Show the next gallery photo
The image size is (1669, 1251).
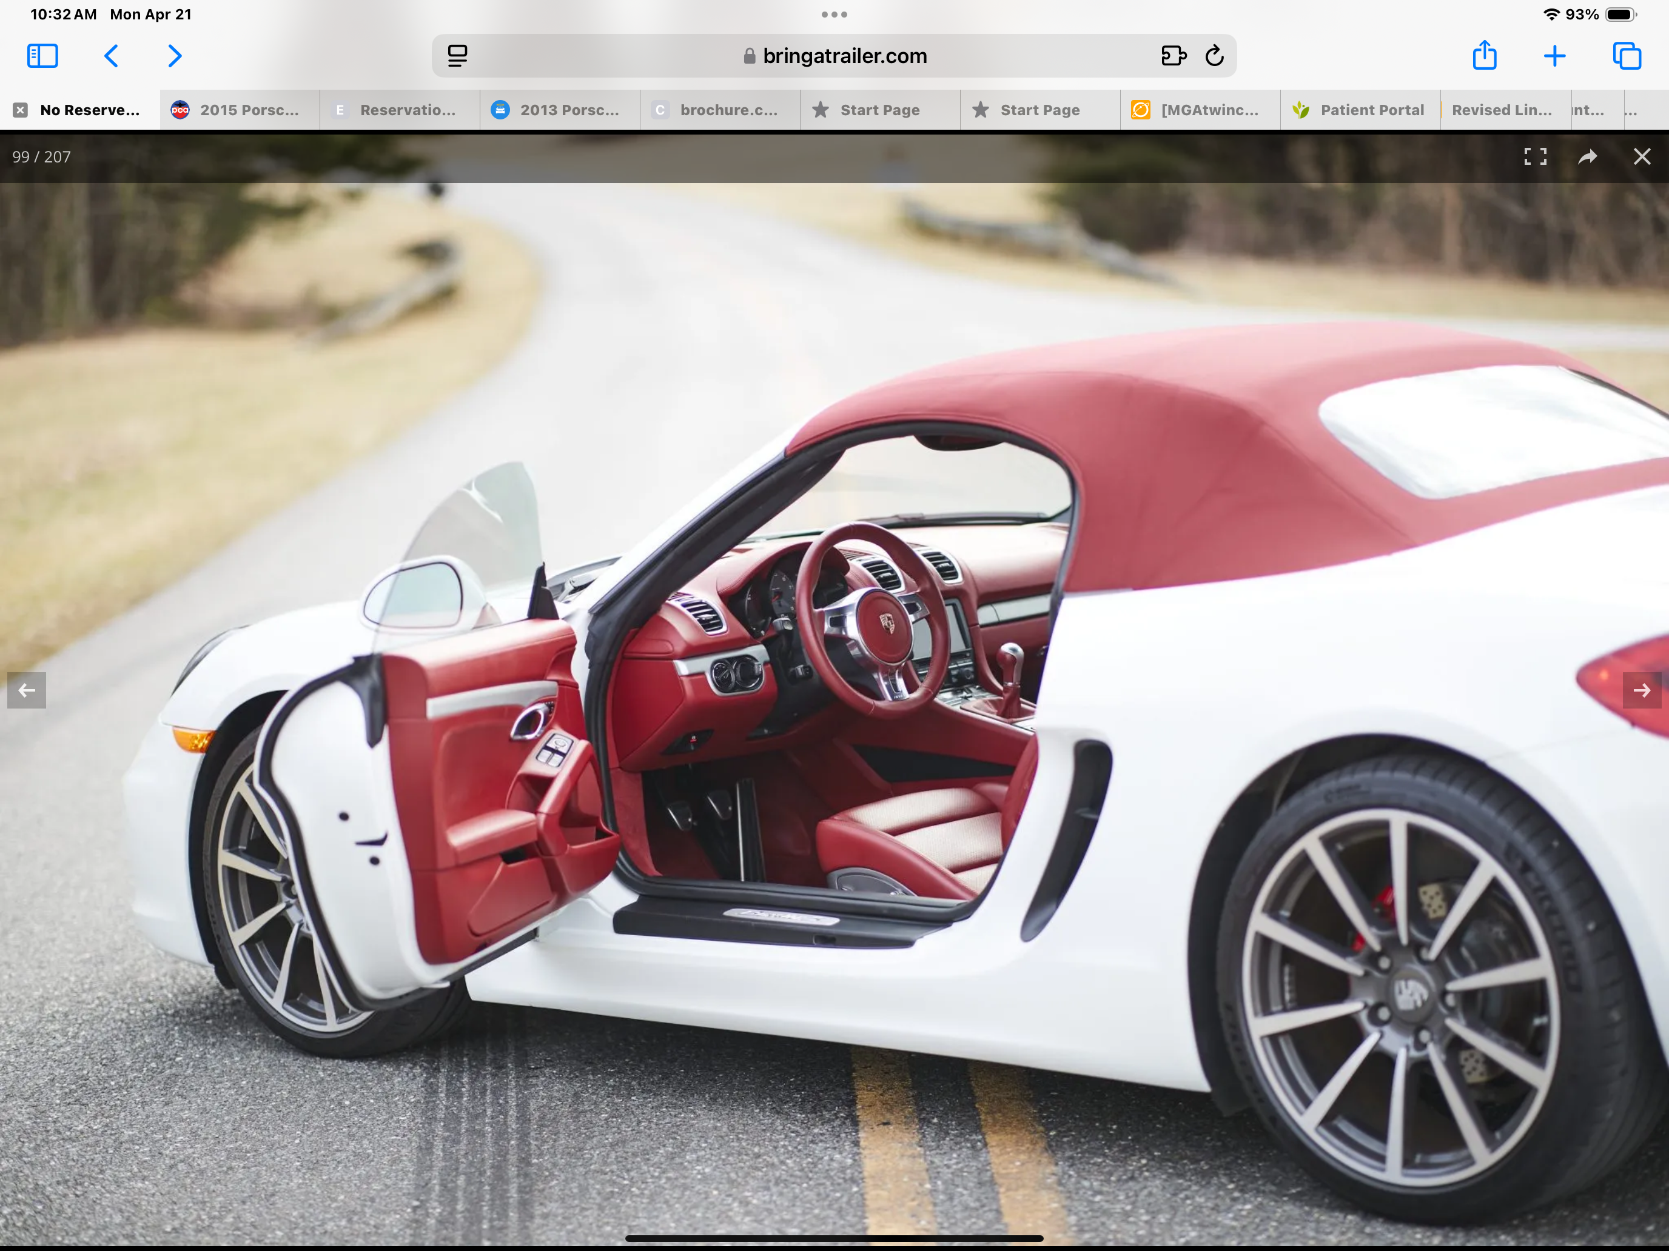click(1641, 690)
